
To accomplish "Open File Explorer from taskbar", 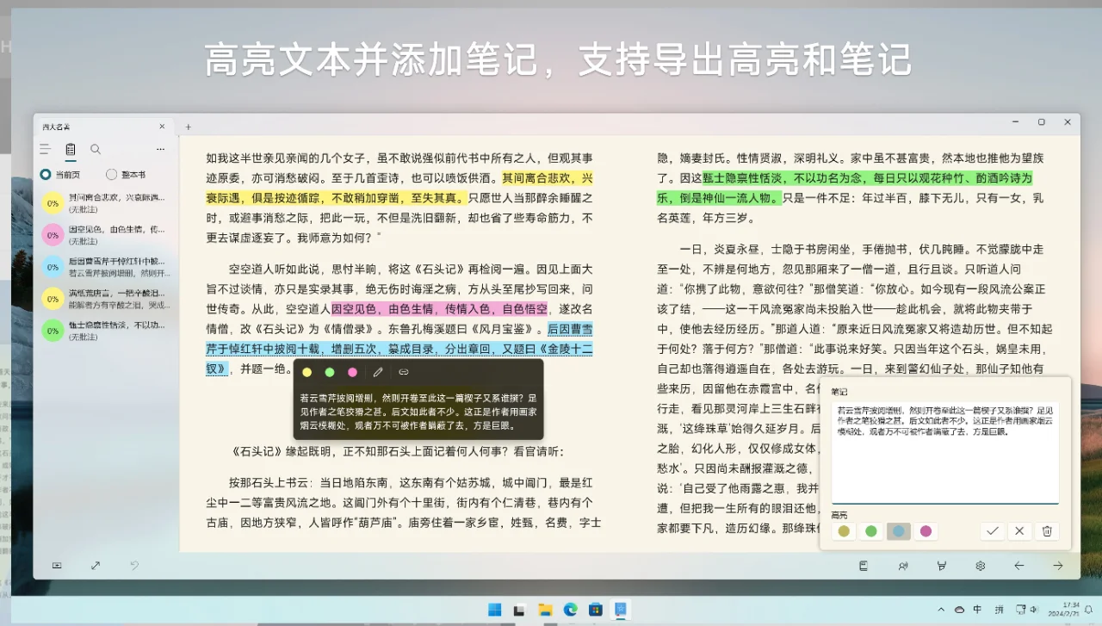I will click(x=545, y=610).
